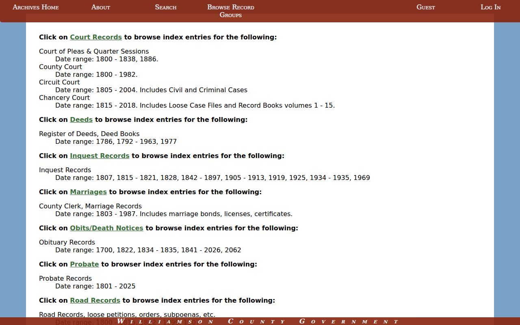
Task: Open the Marriages link
Action: pos(88,192)
